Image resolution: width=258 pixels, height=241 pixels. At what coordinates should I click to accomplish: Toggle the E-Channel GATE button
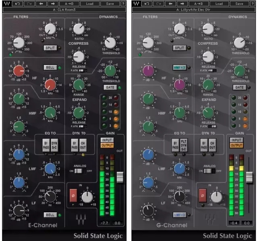point(110,87)
